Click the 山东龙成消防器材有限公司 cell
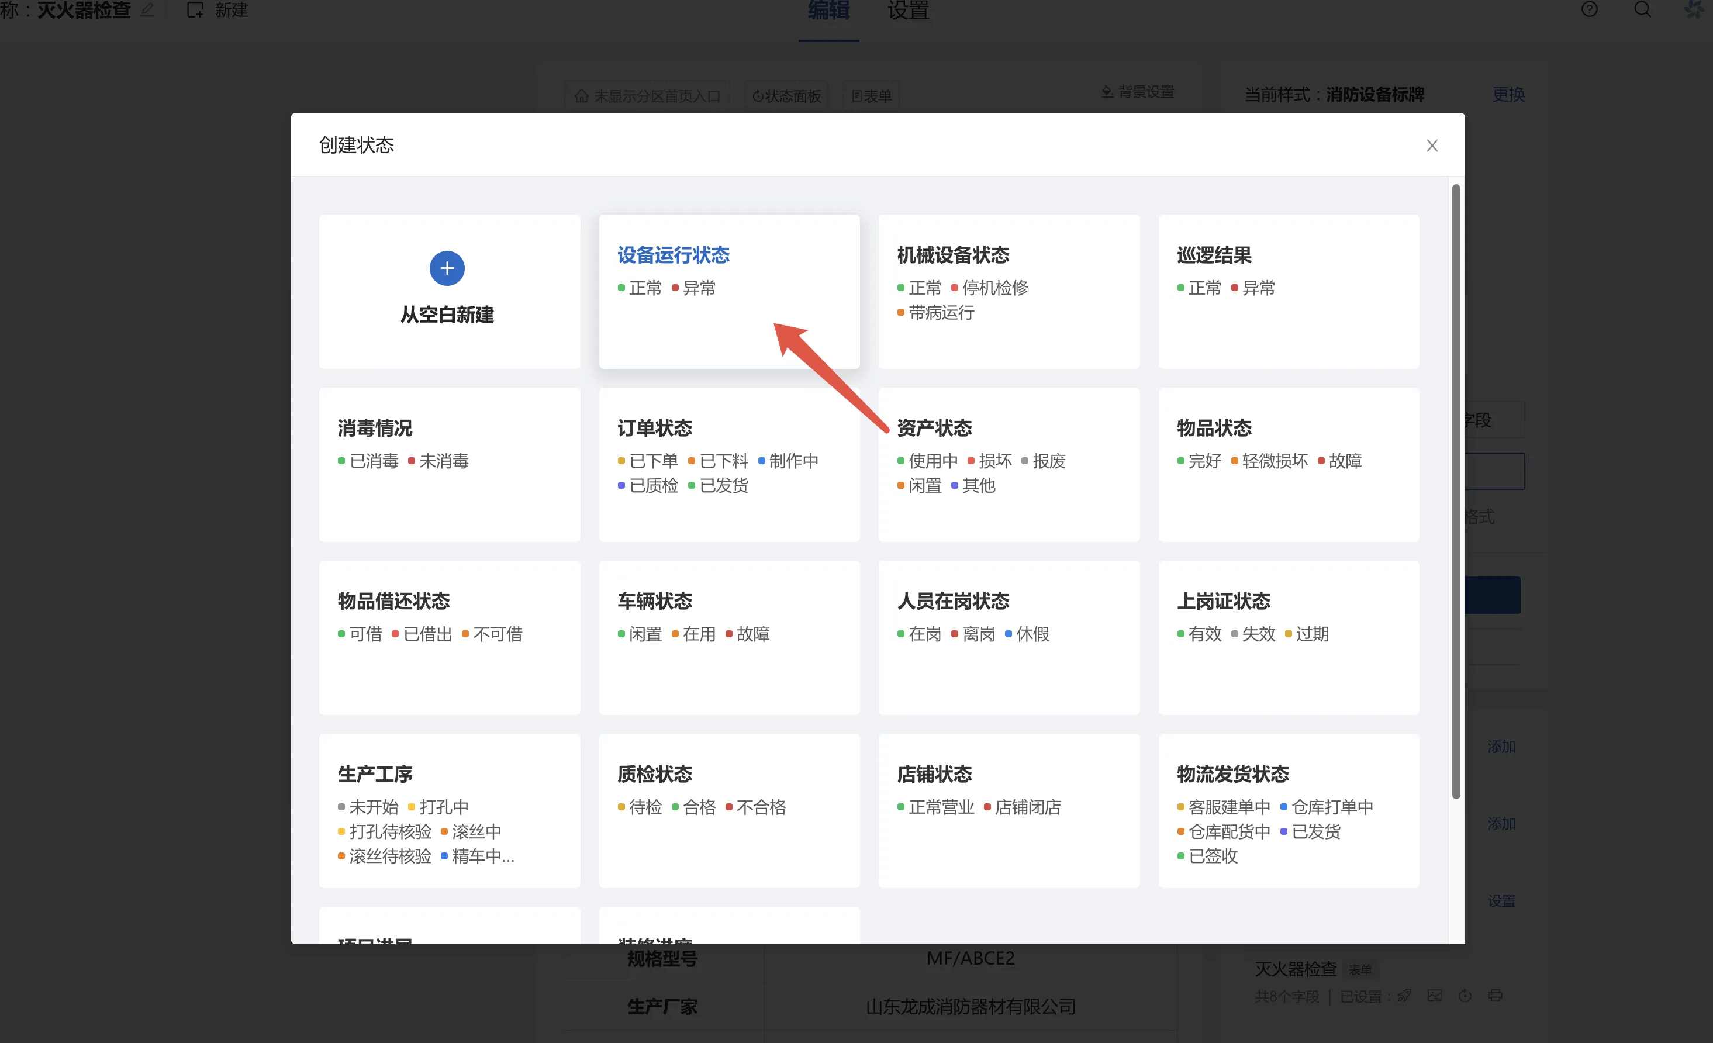The width and height of the screenshot is (1713, 1043). [x=971, y=1006]
